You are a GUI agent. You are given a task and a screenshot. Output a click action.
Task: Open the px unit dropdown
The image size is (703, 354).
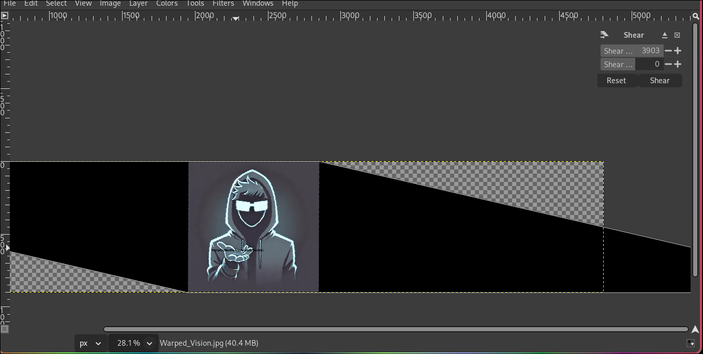(x=91, y=343)
